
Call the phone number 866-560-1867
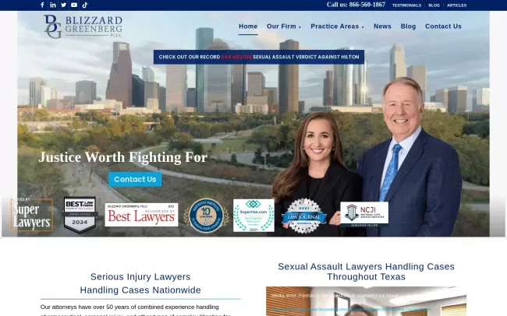click(x=356, y=5)
